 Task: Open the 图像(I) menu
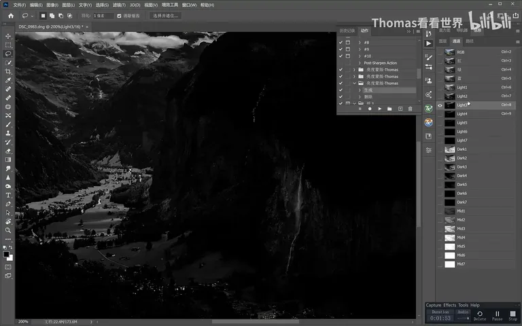(52, 5)
